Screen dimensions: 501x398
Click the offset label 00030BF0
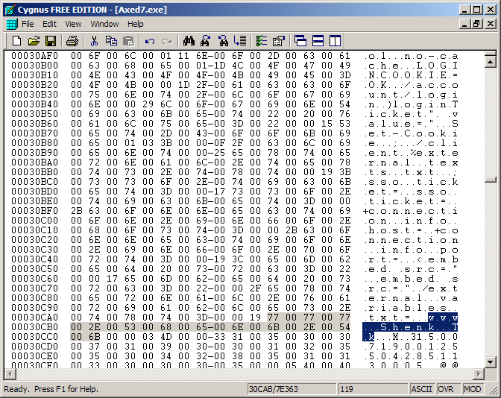(x=35, y=211)
